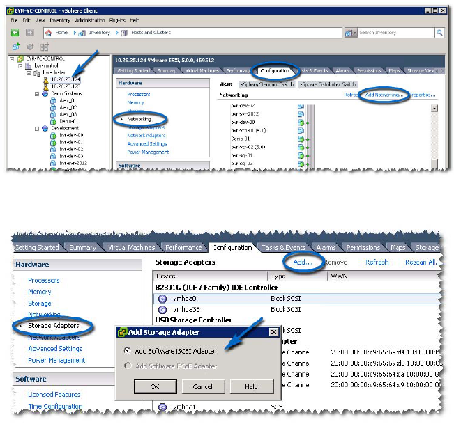Viewport: 454px width, 424px height.
Task: Click the Home house icon in breadcrumb
Action: [49, 33]
